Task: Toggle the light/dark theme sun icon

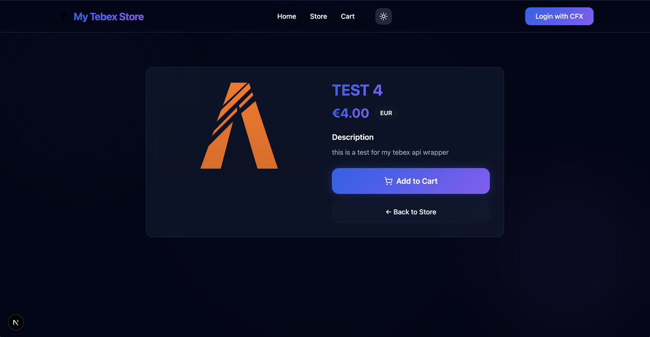Action: [383, 17]
